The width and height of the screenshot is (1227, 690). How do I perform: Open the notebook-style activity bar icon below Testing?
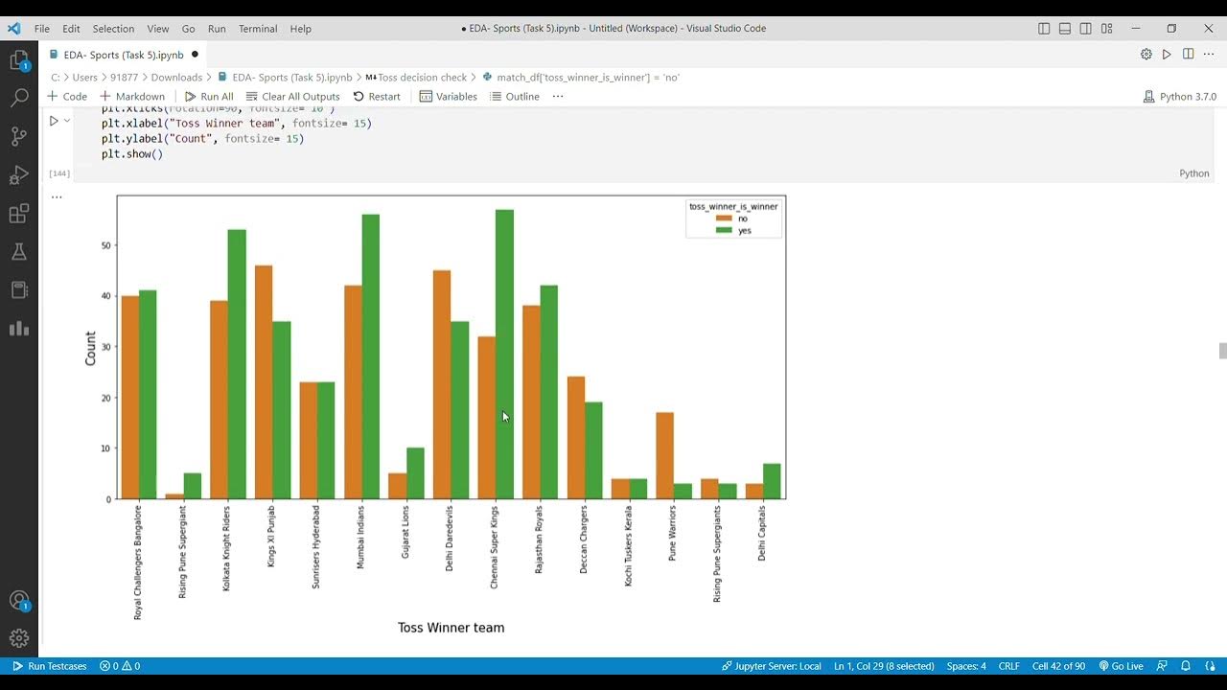point(19,289)
